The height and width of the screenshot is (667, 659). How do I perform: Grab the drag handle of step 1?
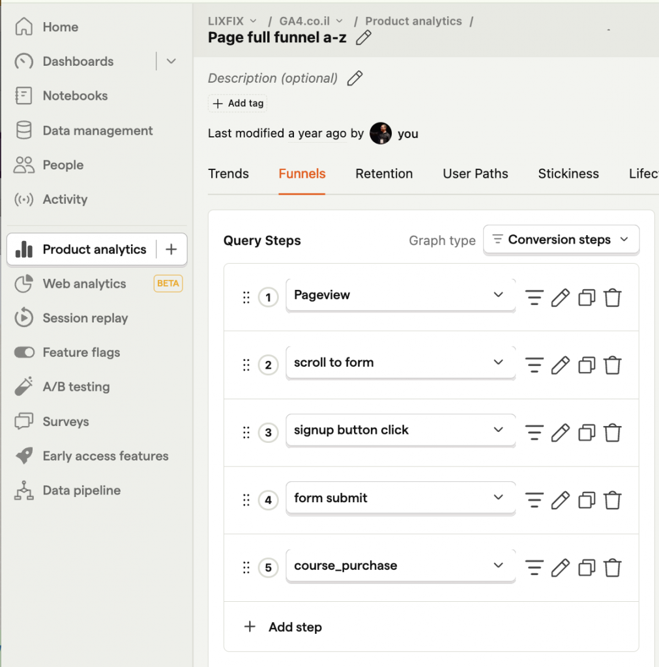[x=246, y=297]
